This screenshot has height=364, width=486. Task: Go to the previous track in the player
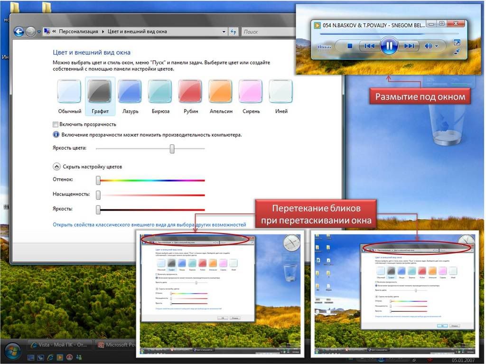click(x=369, y=46)
